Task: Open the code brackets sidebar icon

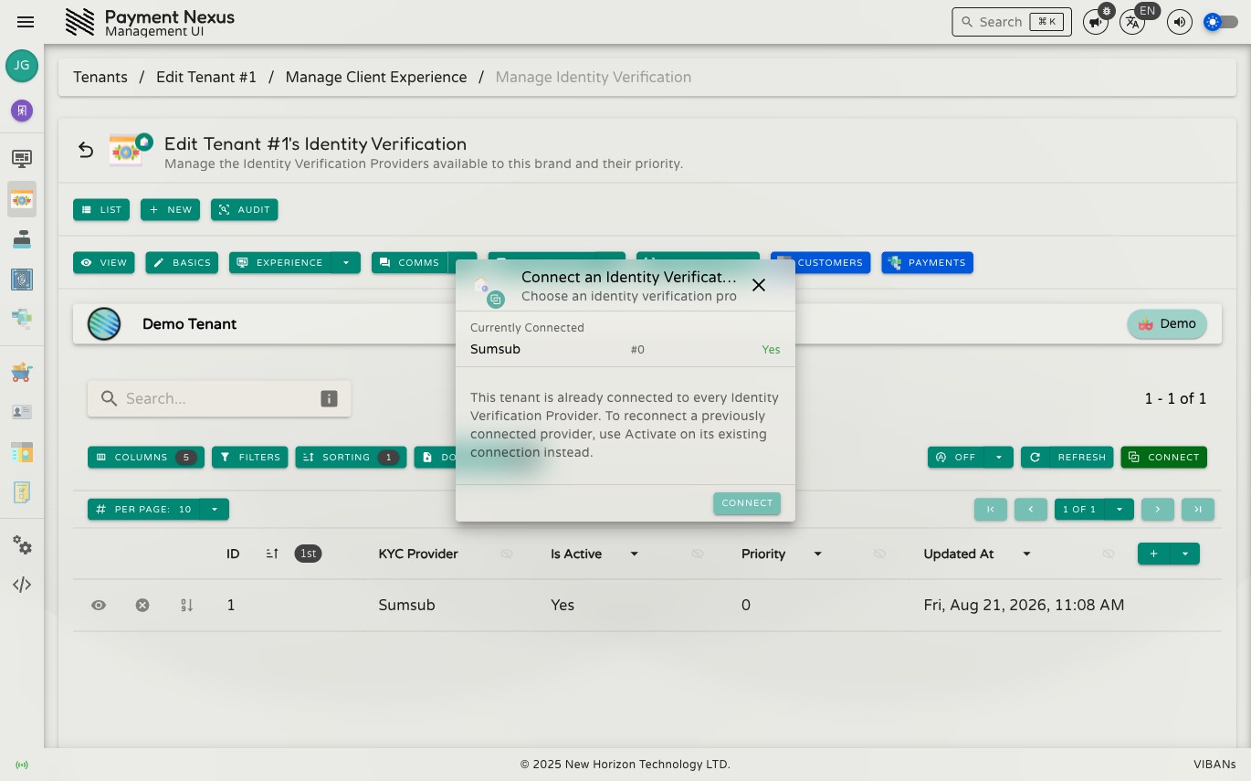Action: click(x=22, y=585)
